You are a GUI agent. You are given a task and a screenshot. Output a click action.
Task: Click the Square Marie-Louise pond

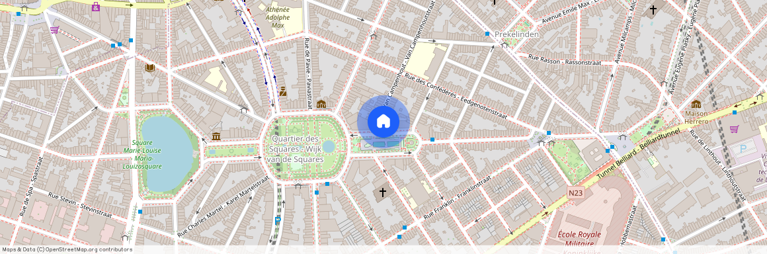click(167, 153)
